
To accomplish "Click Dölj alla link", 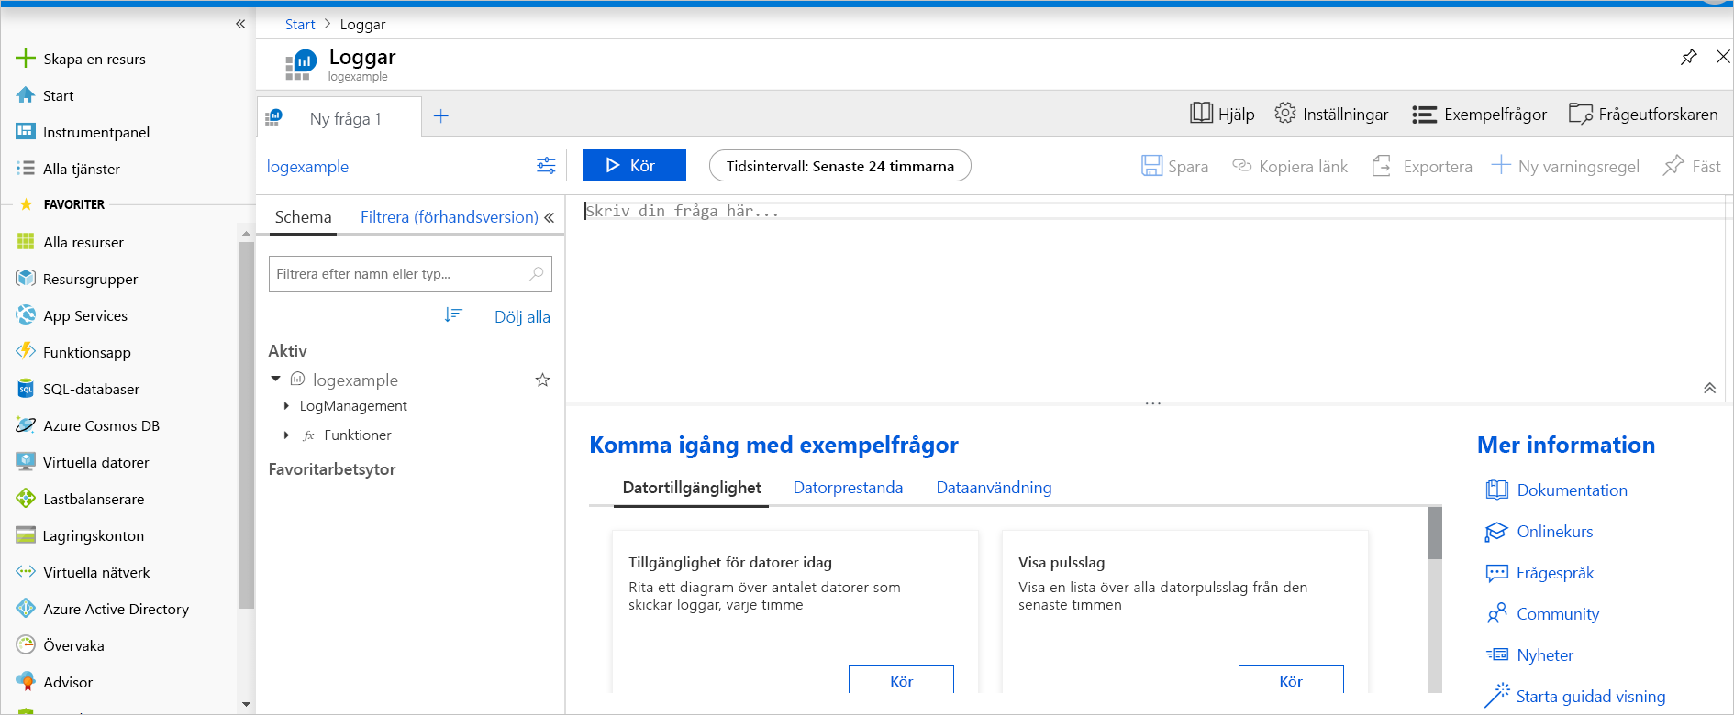I will (522, 317).
